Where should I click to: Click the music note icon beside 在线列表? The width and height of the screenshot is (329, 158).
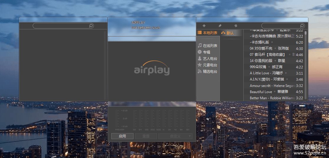200,46
